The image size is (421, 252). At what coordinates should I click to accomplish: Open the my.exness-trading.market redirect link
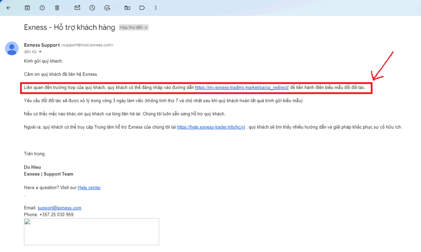pos(242,87)
